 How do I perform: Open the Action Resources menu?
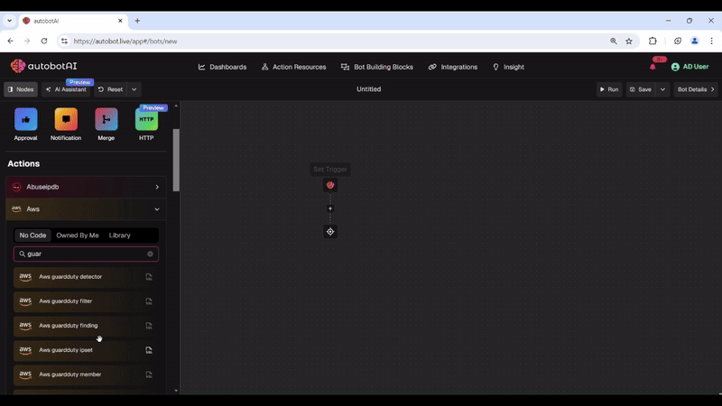(x=294, y=67)
